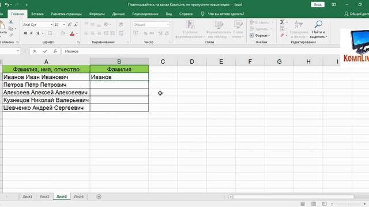Open the font size 10 dropdown
This screenshot has height=207, width=369.
click(64, 25)
